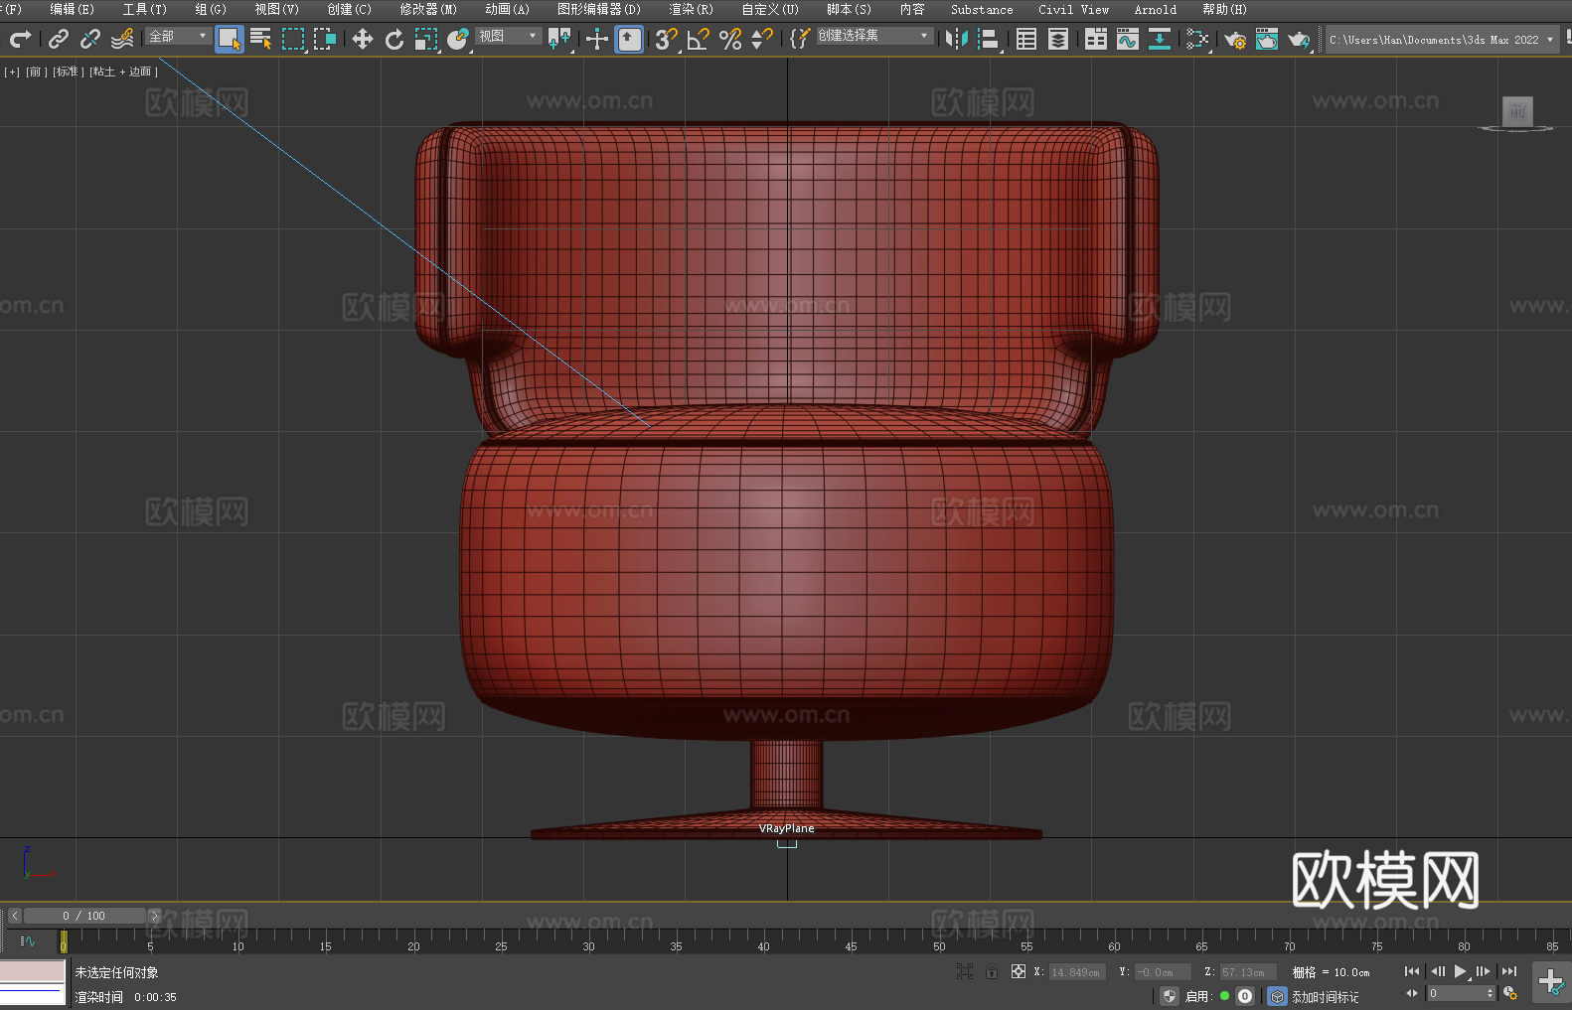Toggle Angle Snap
The image size is (1572, 1010).
(x=699, y=39)
